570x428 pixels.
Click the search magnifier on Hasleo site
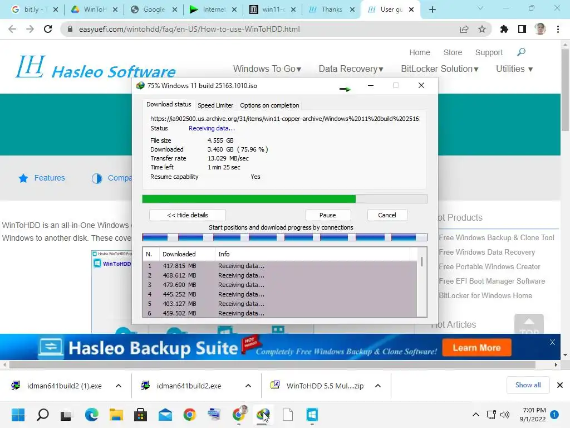click(521, 52)
